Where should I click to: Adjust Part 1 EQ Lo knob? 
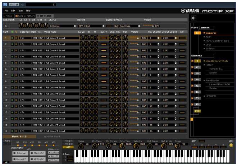pos(83,38)
